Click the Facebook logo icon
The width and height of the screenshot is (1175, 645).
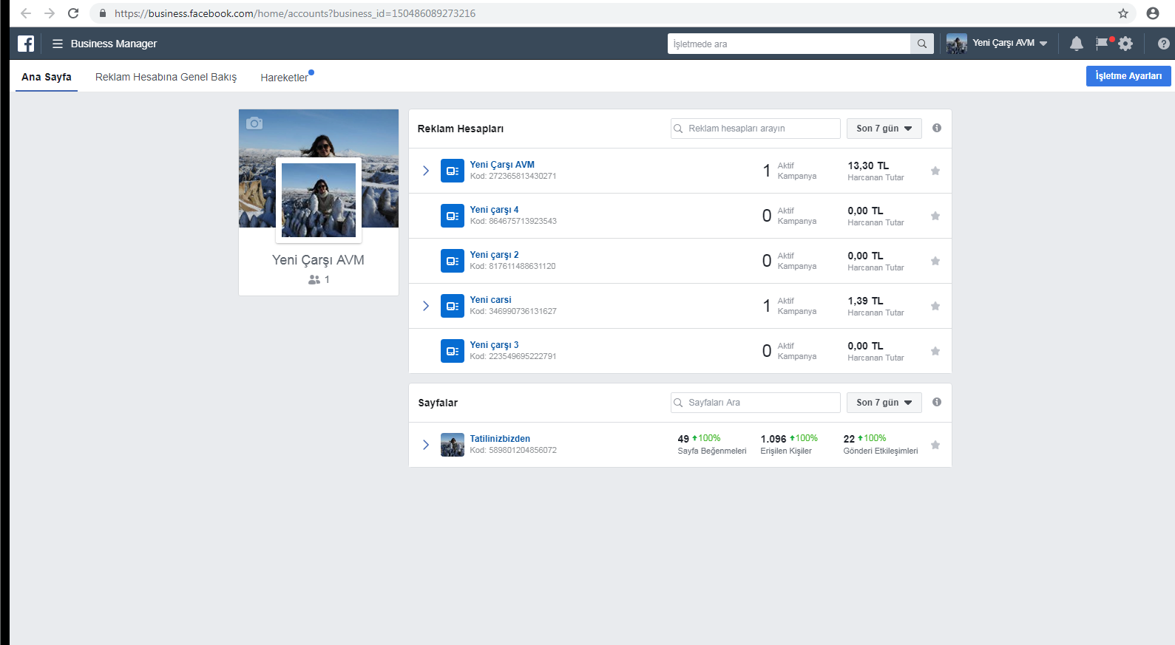26,44
